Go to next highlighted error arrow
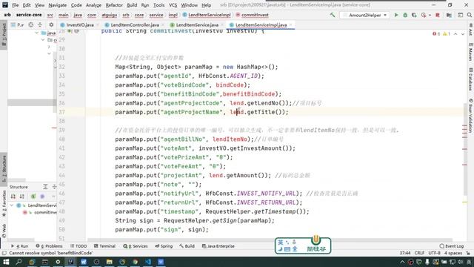Screen dimensions: 474x267 point(462,34)
